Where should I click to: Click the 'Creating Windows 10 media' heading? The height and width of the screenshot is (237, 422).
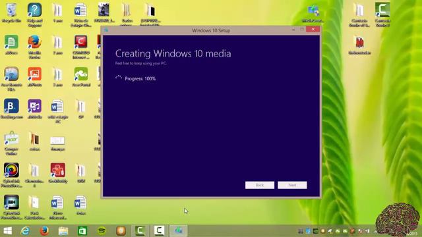[x=173, y=53]
